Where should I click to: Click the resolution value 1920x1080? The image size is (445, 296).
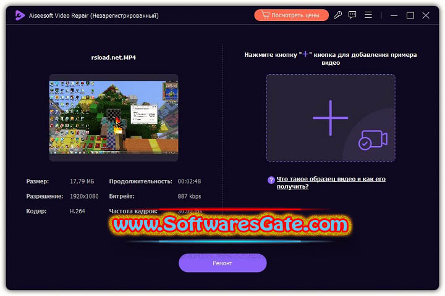84,196
